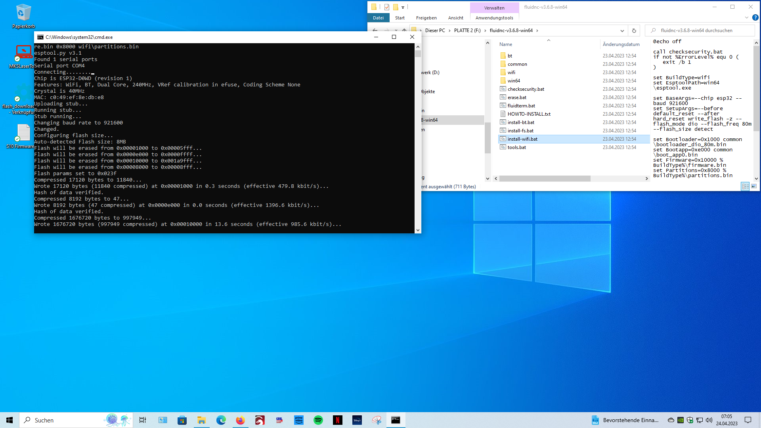Open install-wifi.bat from the file list

tap(522, 139)
